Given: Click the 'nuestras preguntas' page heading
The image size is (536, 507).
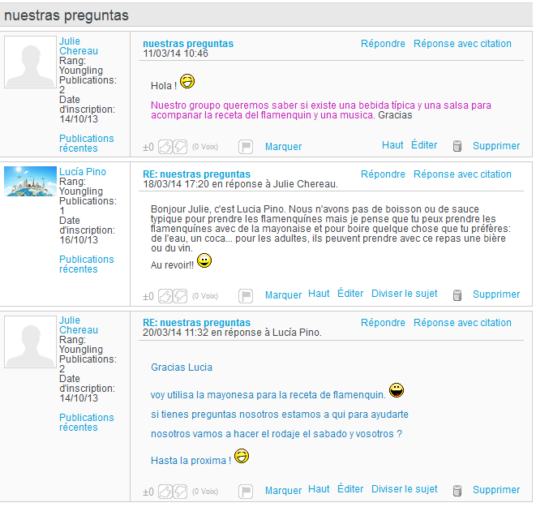Looking at the screenshot, I should pyautogui.click(x=66, y=15).
